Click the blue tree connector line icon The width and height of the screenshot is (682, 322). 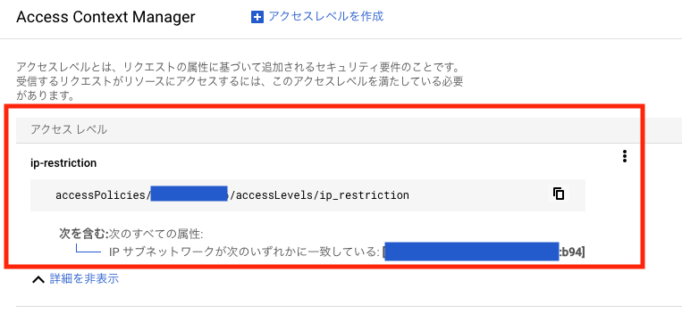(88, 249)
